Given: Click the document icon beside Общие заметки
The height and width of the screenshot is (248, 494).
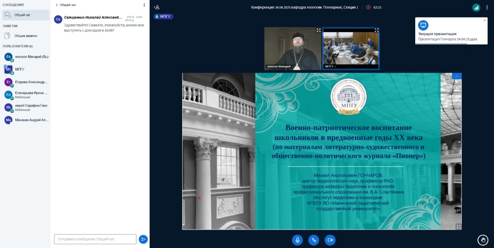Looking at the screenshot, I should pyautogui.click(x=7, y=36).
